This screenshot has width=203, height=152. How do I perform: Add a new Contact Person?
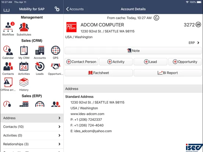coord(81,62)
